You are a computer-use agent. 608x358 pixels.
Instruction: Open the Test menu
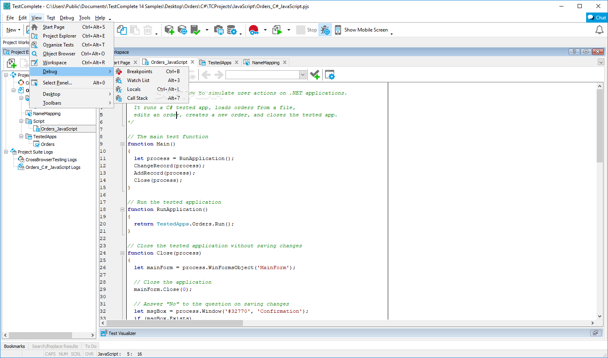point(51,18)
